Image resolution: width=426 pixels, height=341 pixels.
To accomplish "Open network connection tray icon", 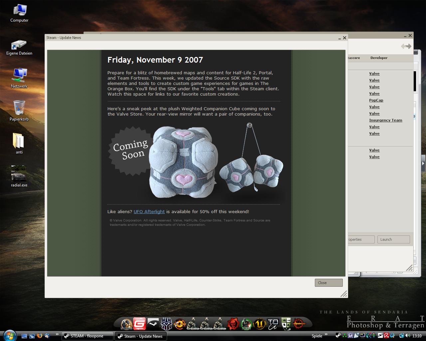I will pos(402,336).
